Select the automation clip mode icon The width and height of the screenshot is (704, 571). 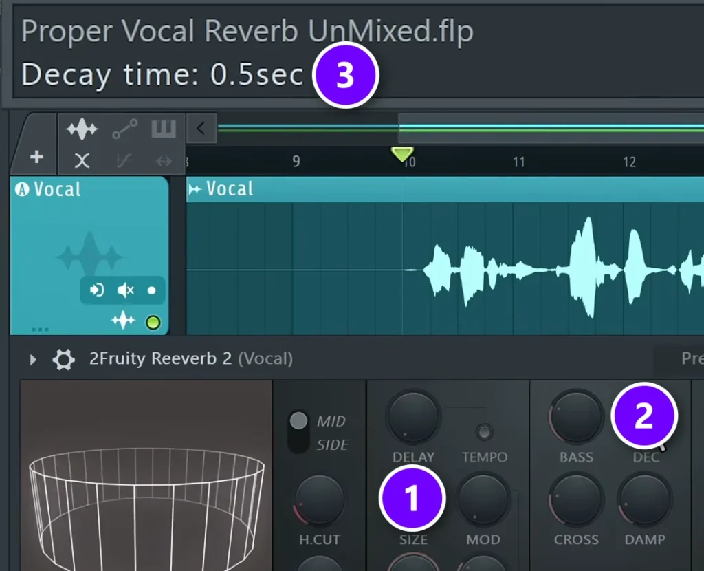point(124,129)
